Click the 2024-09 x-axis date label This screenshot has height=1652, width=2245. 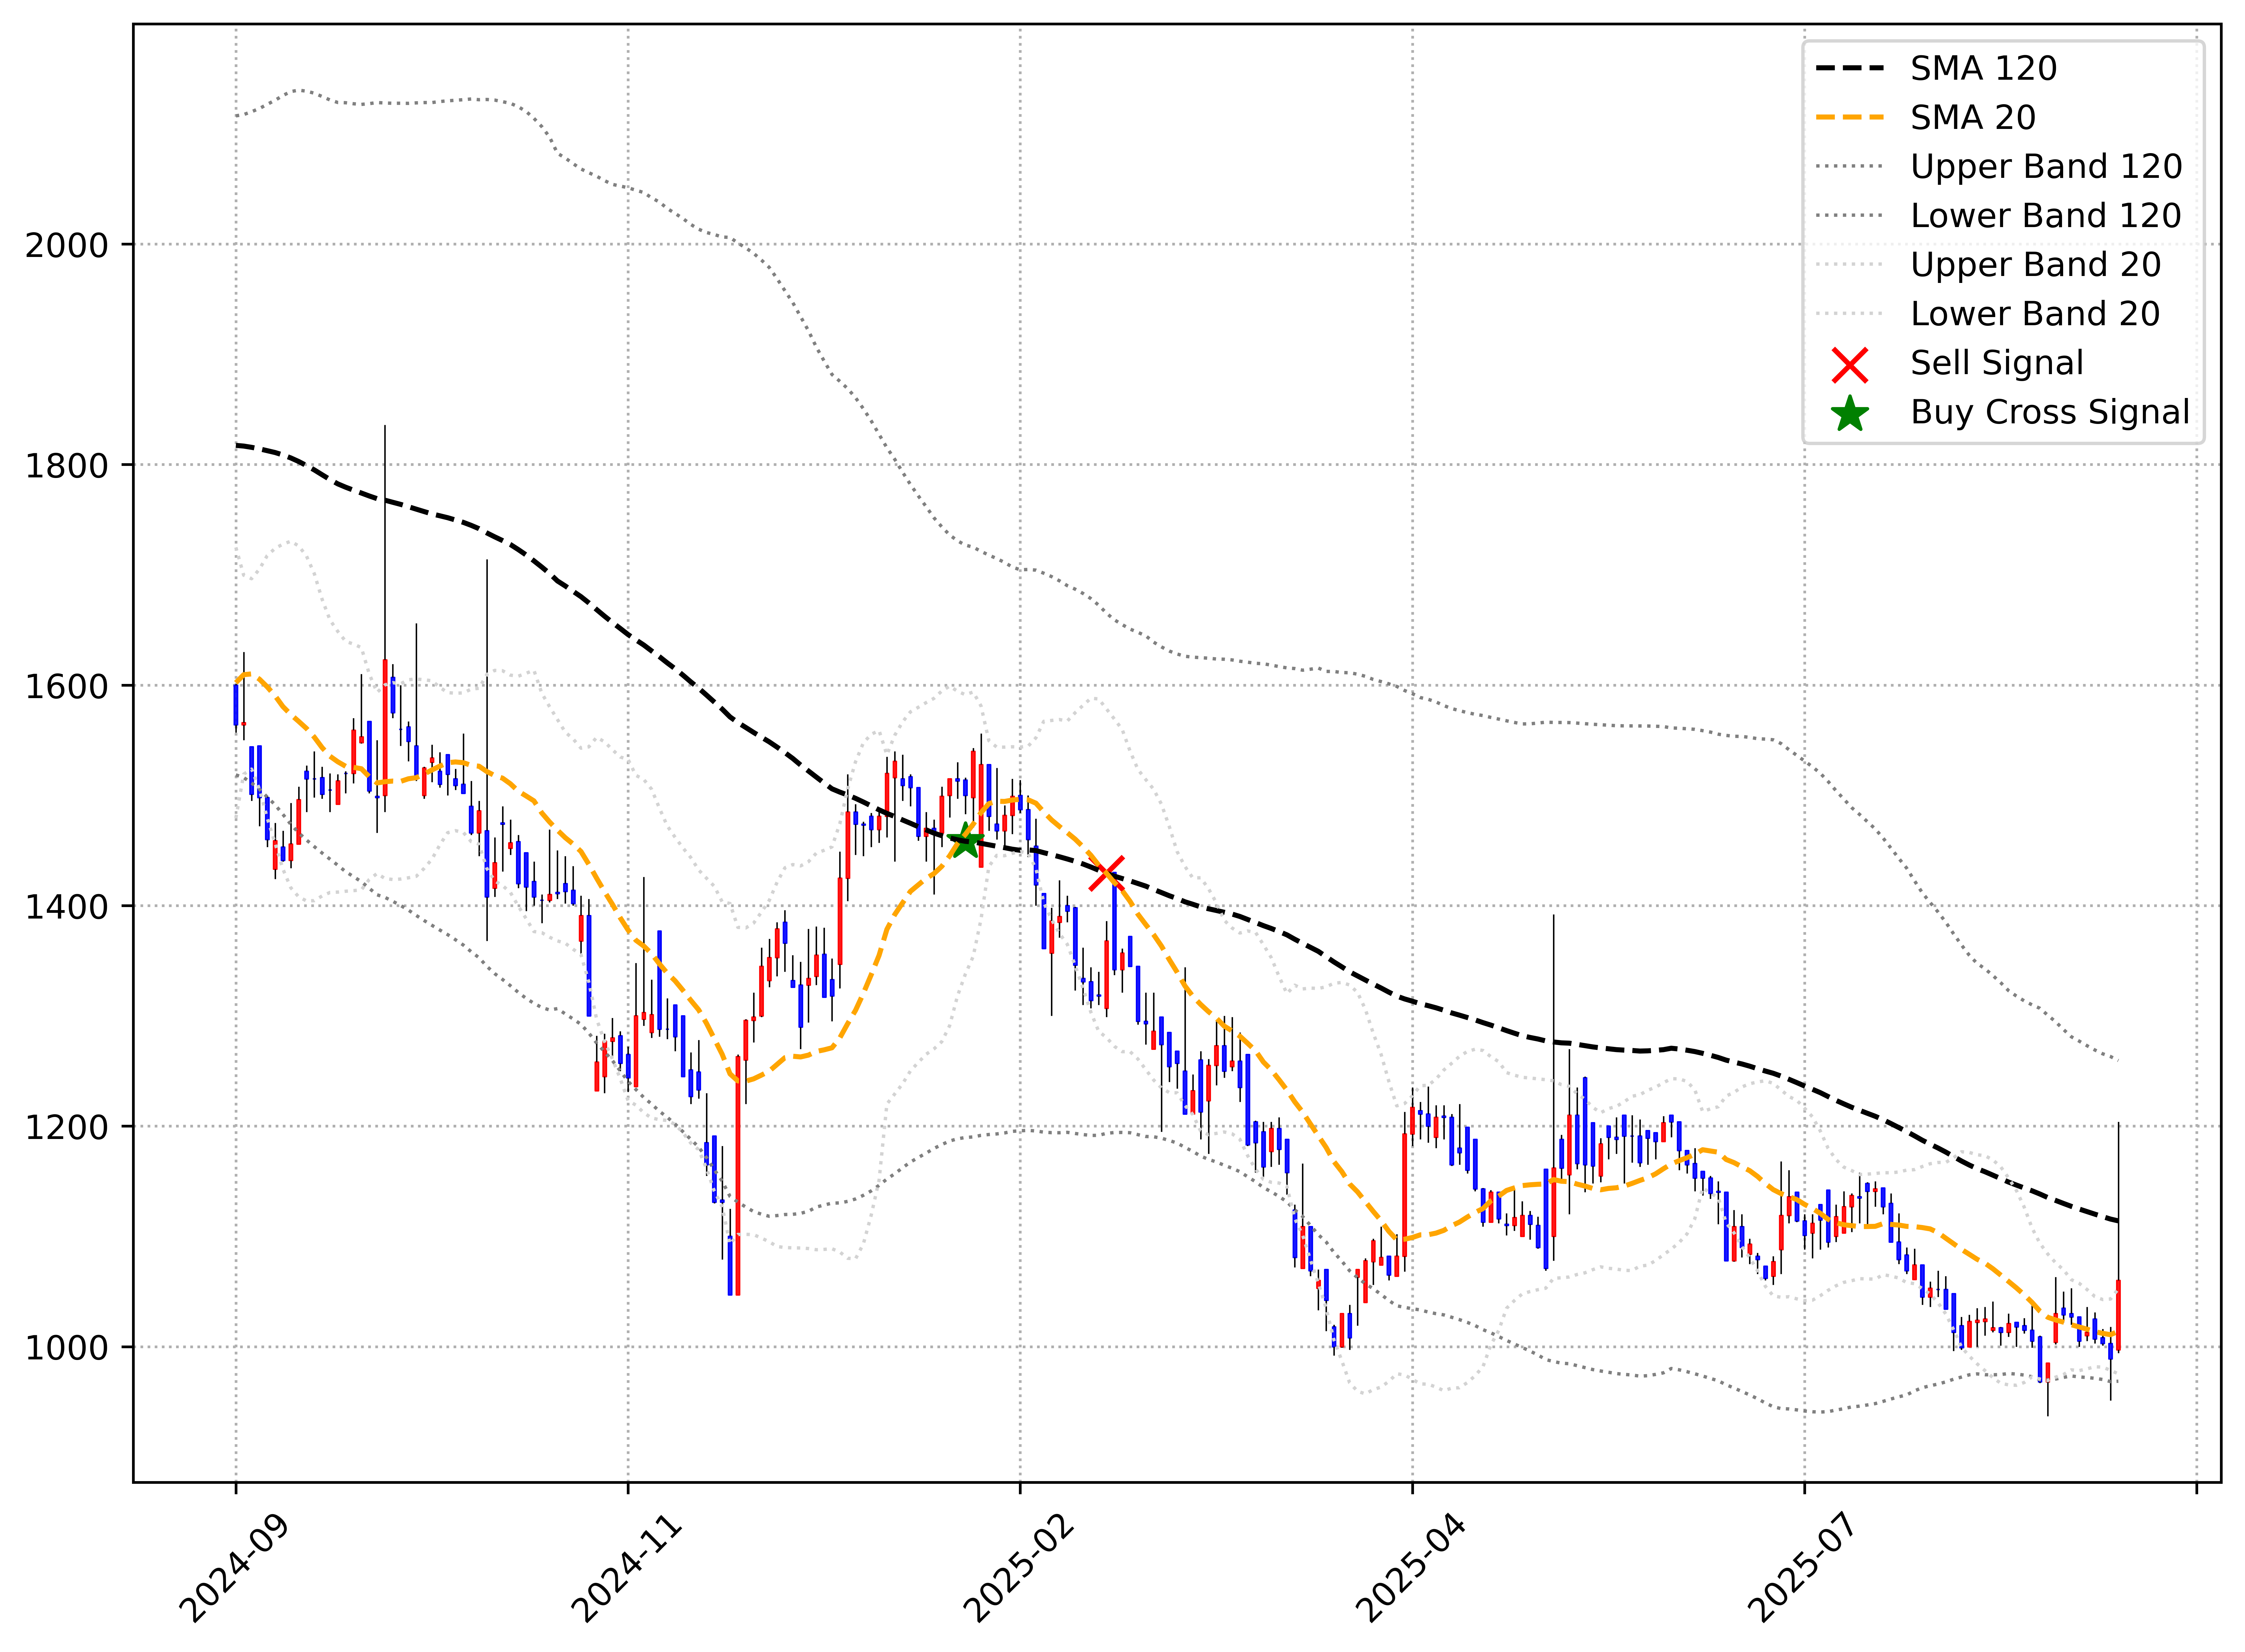coord(235,1568)
